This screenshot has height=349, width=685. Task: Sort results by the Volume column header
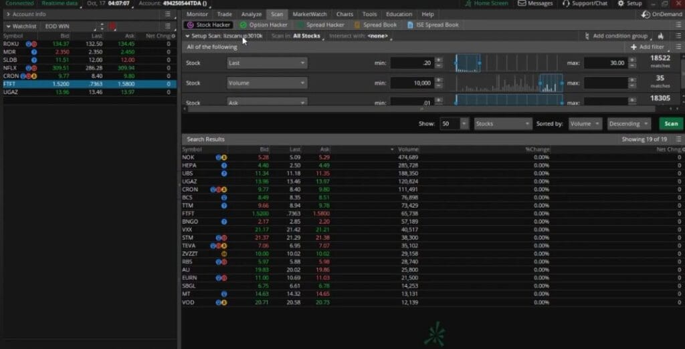coord(408,149)
